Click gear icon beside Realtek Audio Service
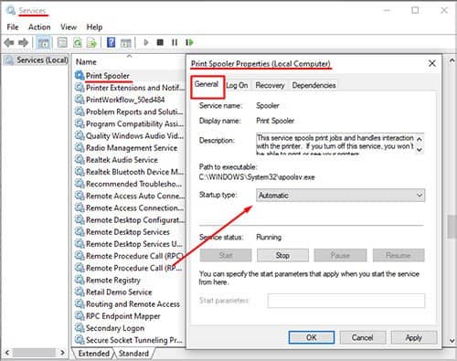This screenshot has height=361, width=457. tap(80, 159)
